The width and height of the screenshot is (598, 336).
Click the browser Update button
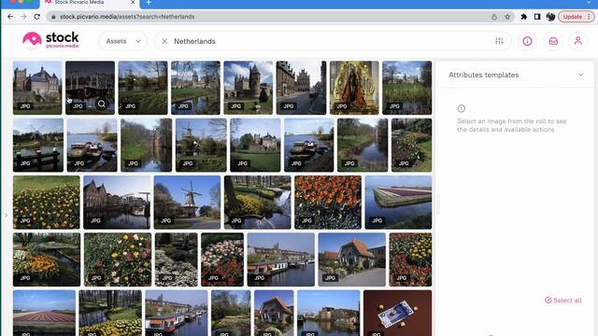pos(577,17)
